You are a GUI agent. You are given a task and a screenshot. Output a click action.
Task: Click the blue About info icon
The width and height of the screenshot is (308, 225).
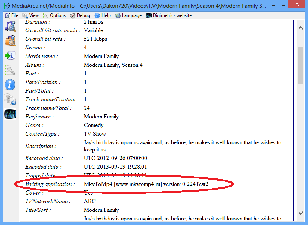pos(10,85)
